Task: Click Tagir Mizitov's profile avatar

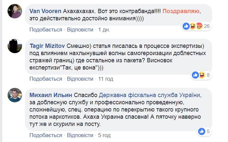Action: [14, 46]
